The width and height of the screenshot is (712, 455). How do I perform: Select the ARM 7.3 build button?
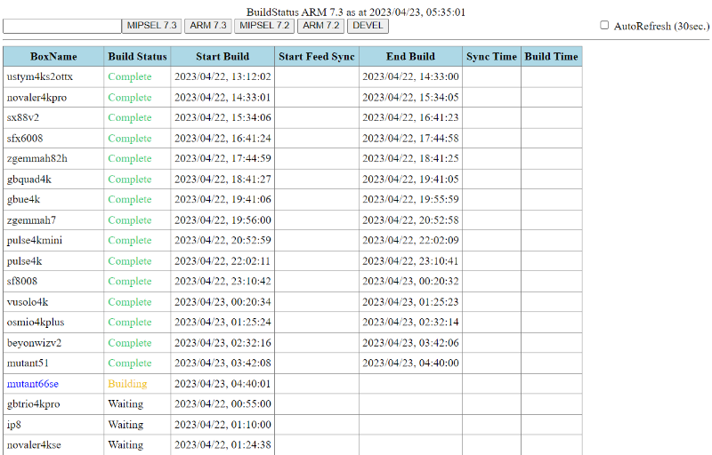pyautogui.click(x=208, y=26)
